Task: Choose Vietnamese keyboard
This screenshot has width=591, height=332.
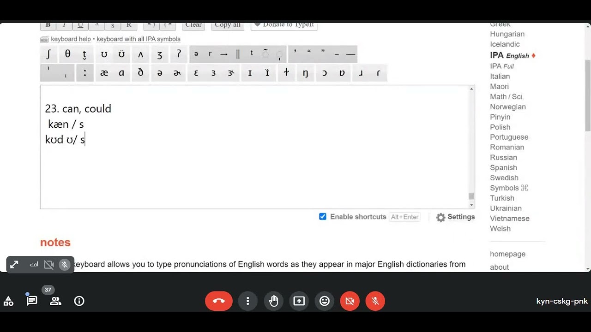Action: pyautogui.click(x=510, y=219)
